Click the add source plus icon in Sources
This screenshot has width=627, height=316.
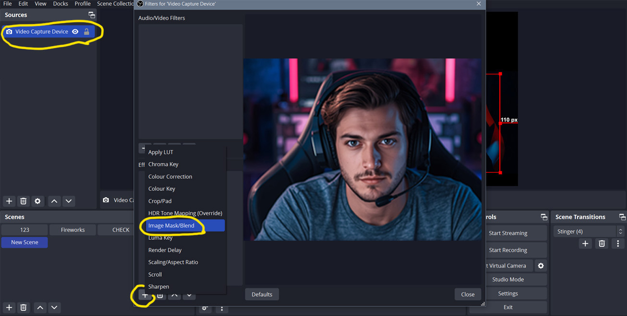pyautogui.click(x=9, y=201)
